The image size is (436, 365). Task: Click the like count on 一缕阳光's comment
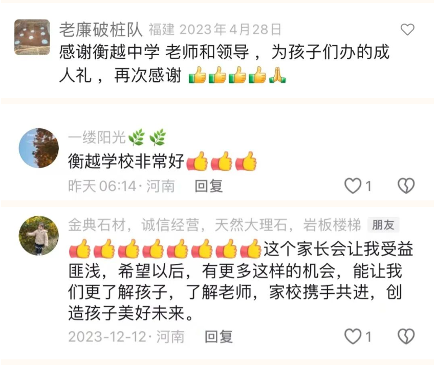click(368, 186)
